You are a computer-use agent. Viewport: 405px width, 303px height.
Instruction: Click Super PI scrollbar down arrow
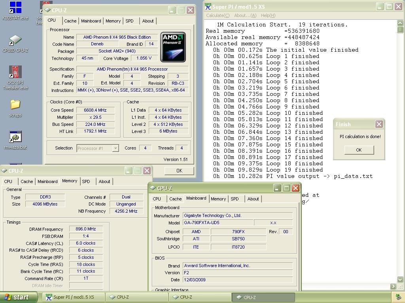(x=400, y=280)
